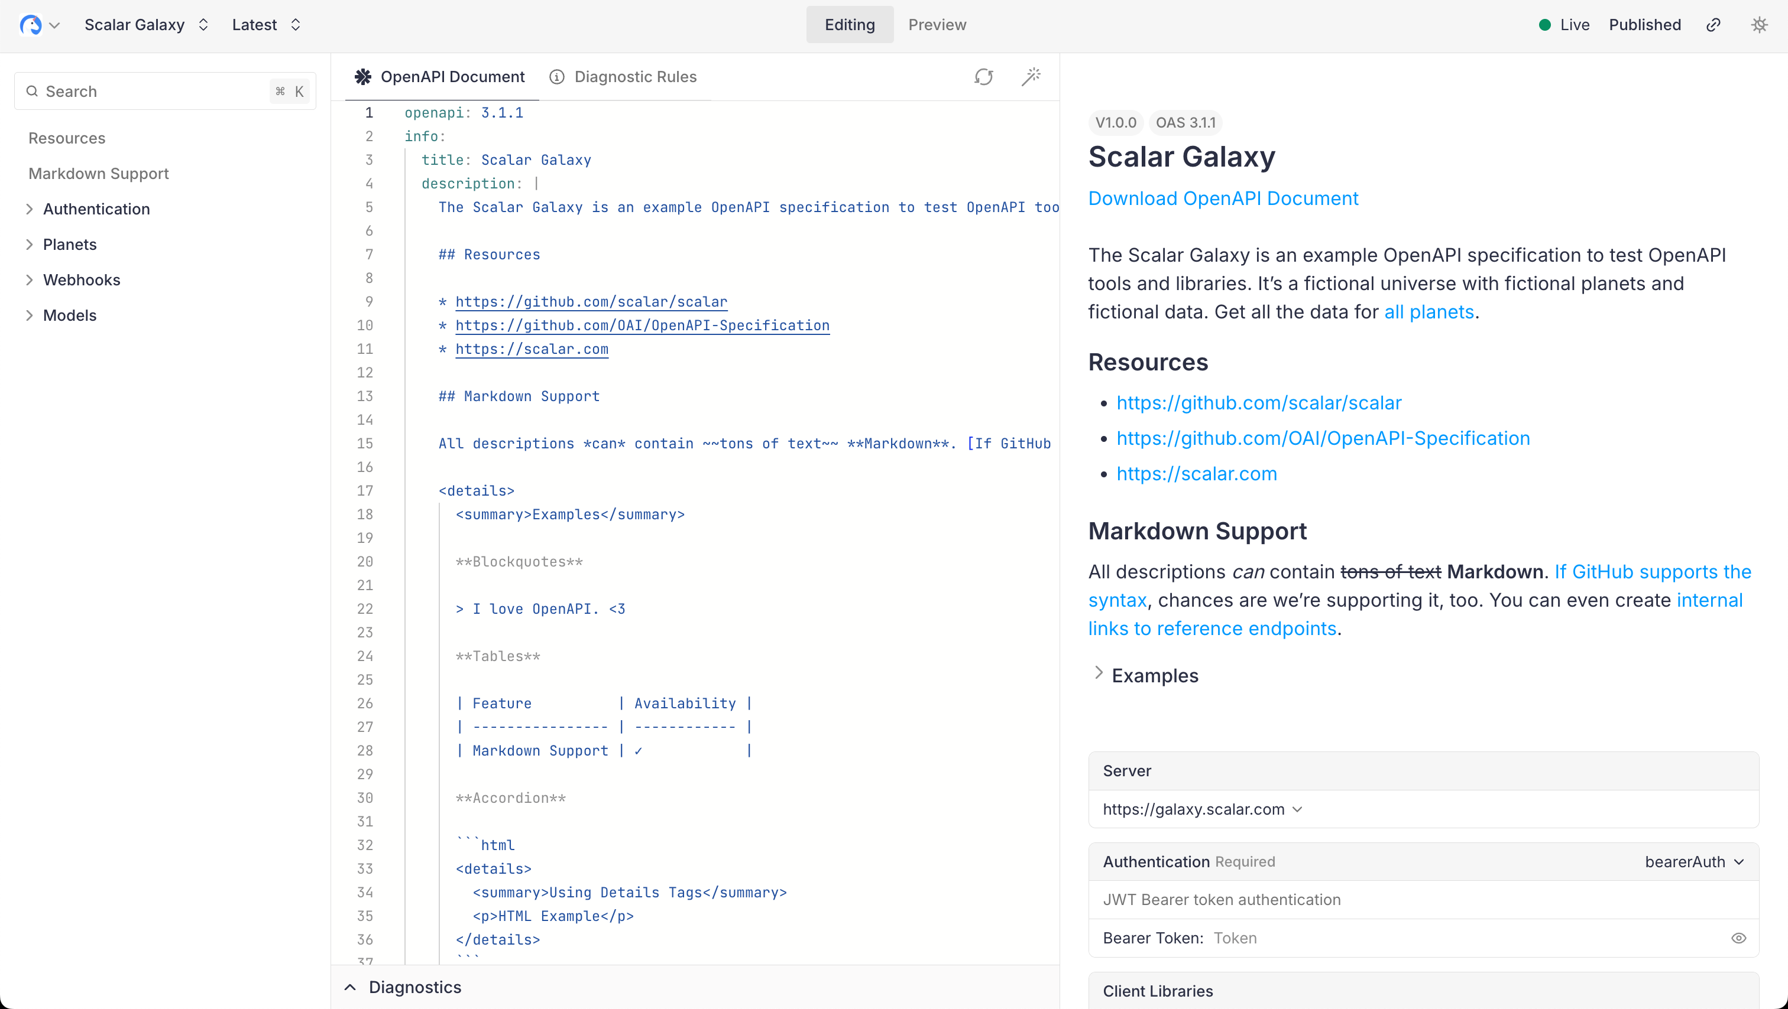
Task: Open the OAI/OpenAPI-Specification preview link
Action: pyautogui.click(x=1323, y=438)
